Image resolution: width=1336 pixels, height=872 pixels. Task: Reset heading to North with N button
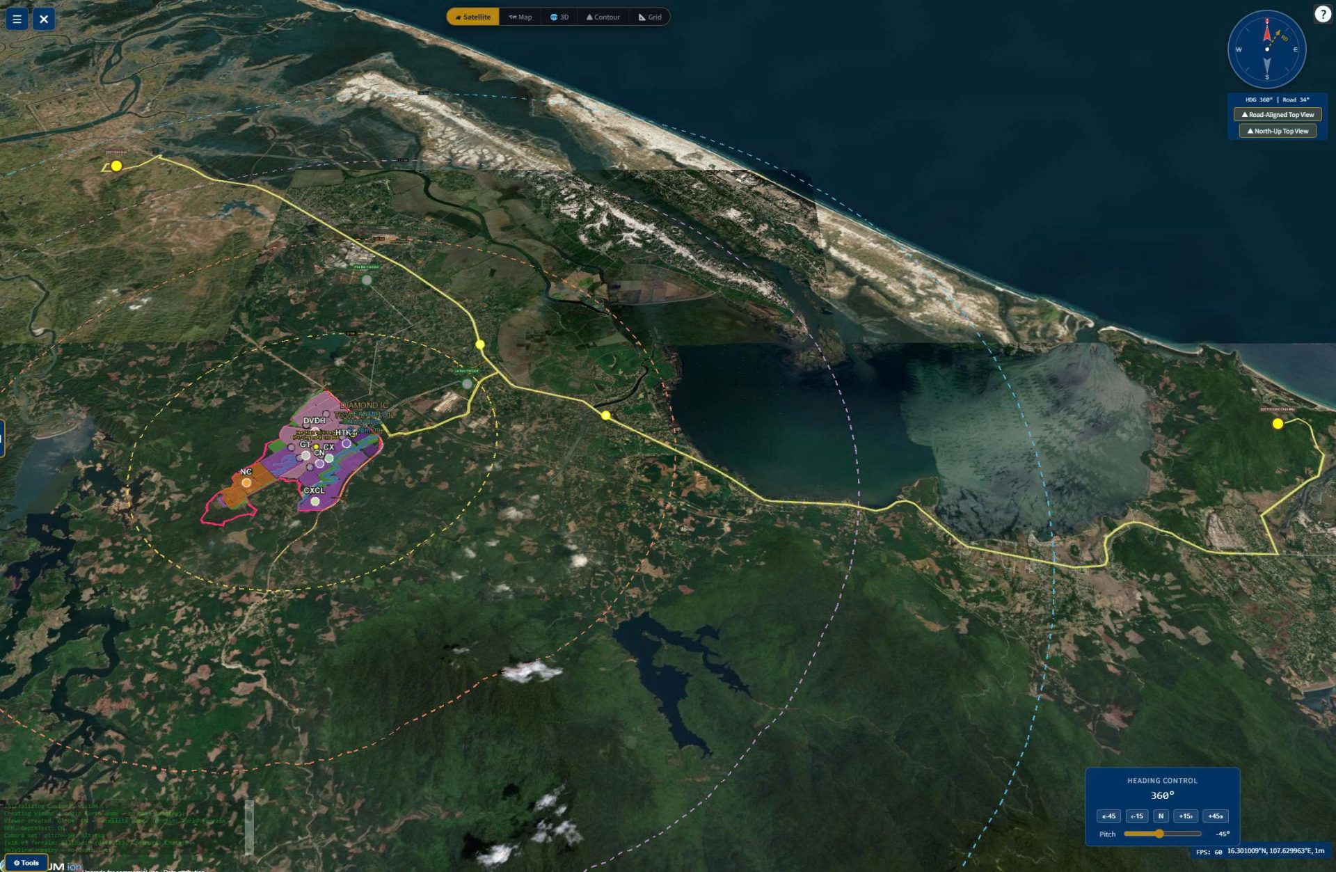[x=1161, y=816]
